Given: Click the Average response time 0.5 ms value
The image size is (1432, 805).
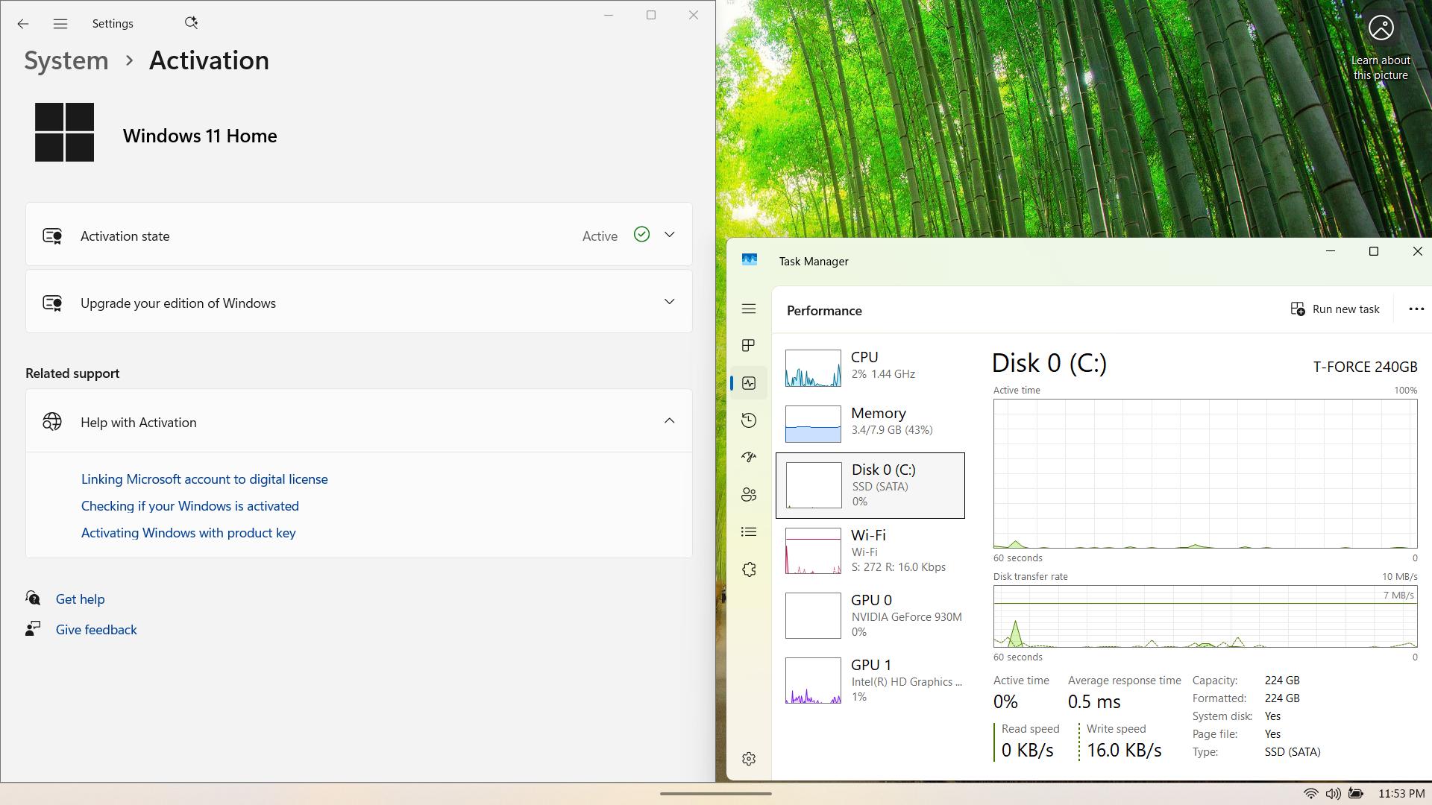Looking at the screenshot, I should tap(1094, 701).
